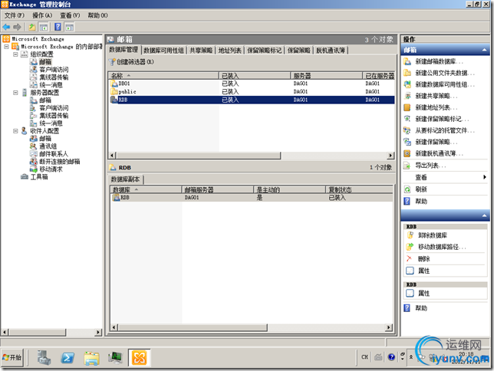Click the 开始 Start button
The image size is (494, 371).
[x=12, y=357]
